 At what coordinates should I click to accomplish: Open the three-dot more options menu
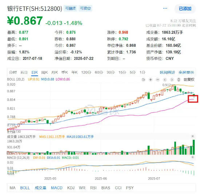pos(165,8)
